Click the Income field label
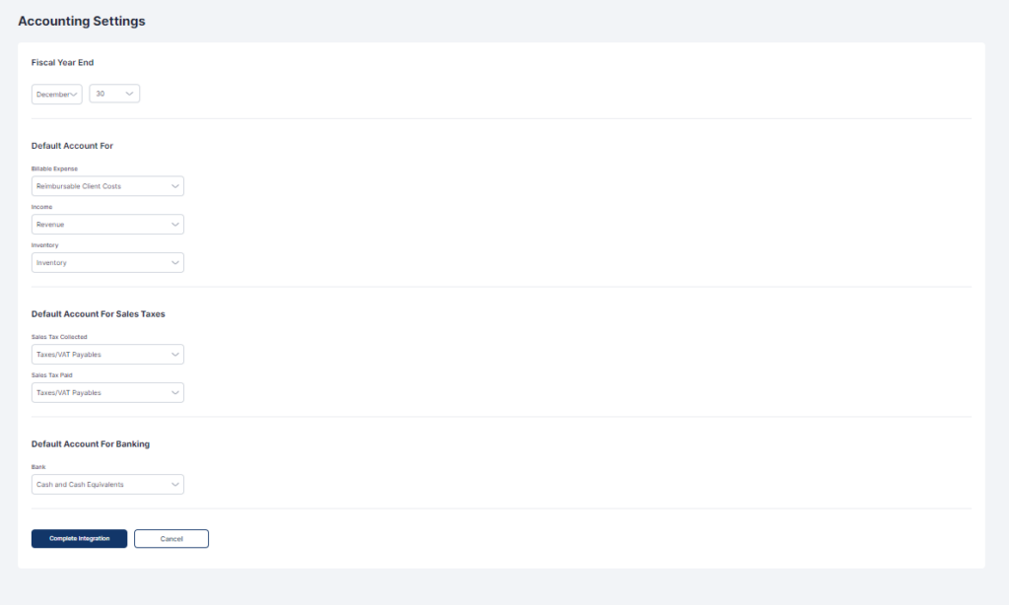1009x605 pixels. tap(41, 208)
